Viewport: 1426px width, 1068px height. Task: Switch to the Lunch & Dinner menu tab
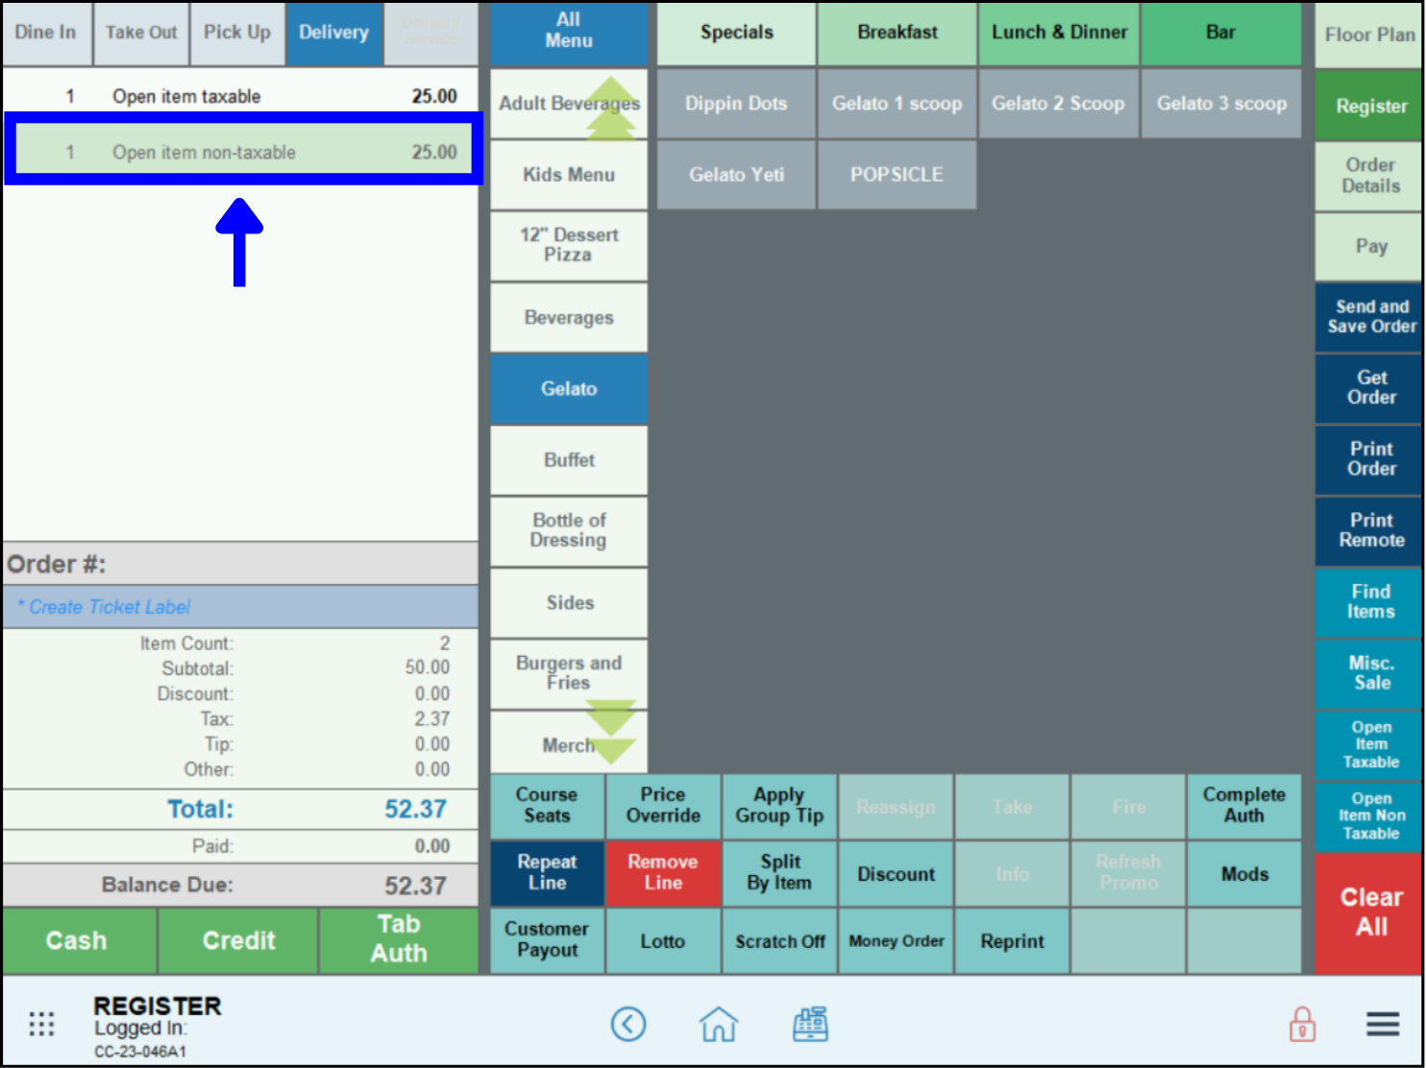1059,33
